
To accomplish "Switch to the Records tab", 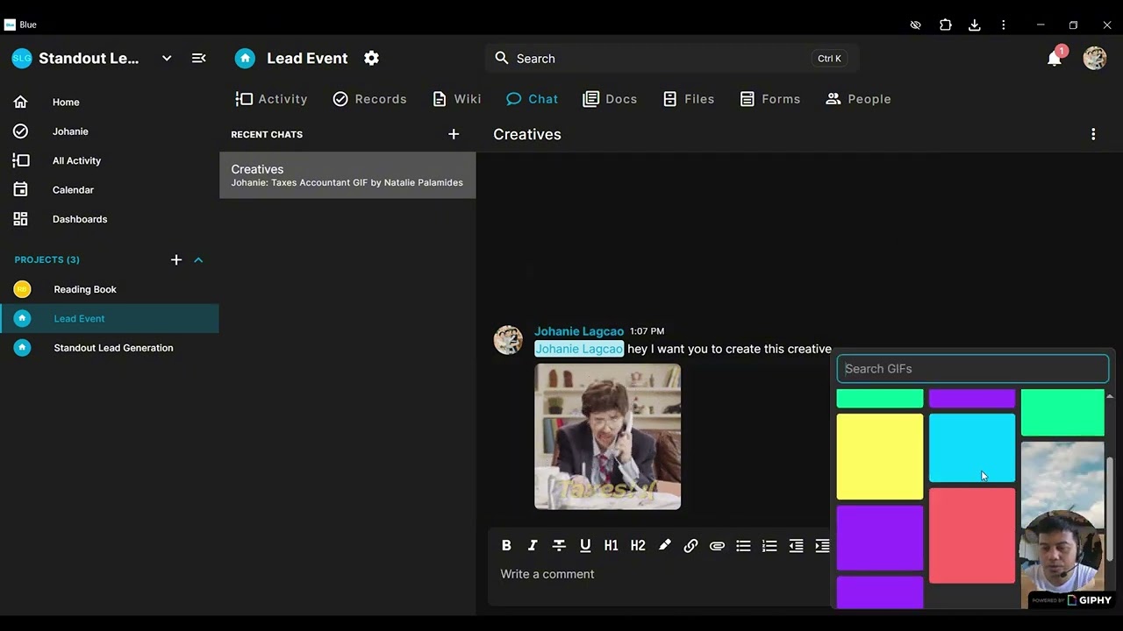I will [369, 99].
